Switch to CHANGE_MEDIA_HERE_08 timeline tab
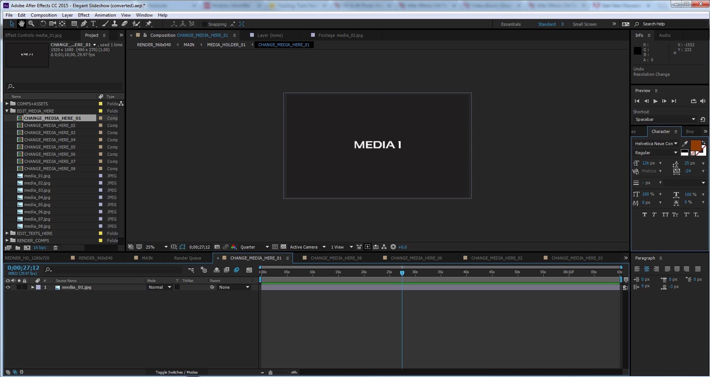Image resolution: width=710 pixels, height=377 pixels. tap(336, 258)
